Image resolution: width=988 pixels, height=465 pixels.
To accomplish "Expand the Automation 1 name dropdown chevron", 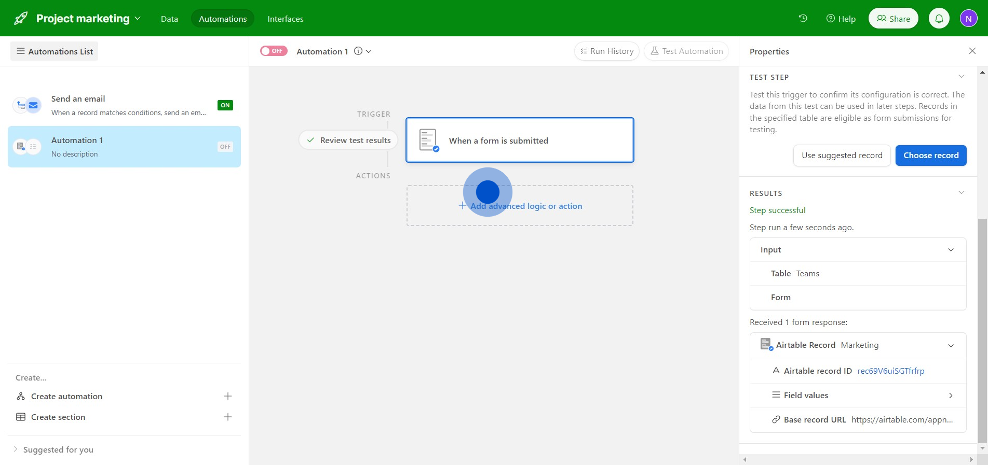I will (x=369, y=51).
